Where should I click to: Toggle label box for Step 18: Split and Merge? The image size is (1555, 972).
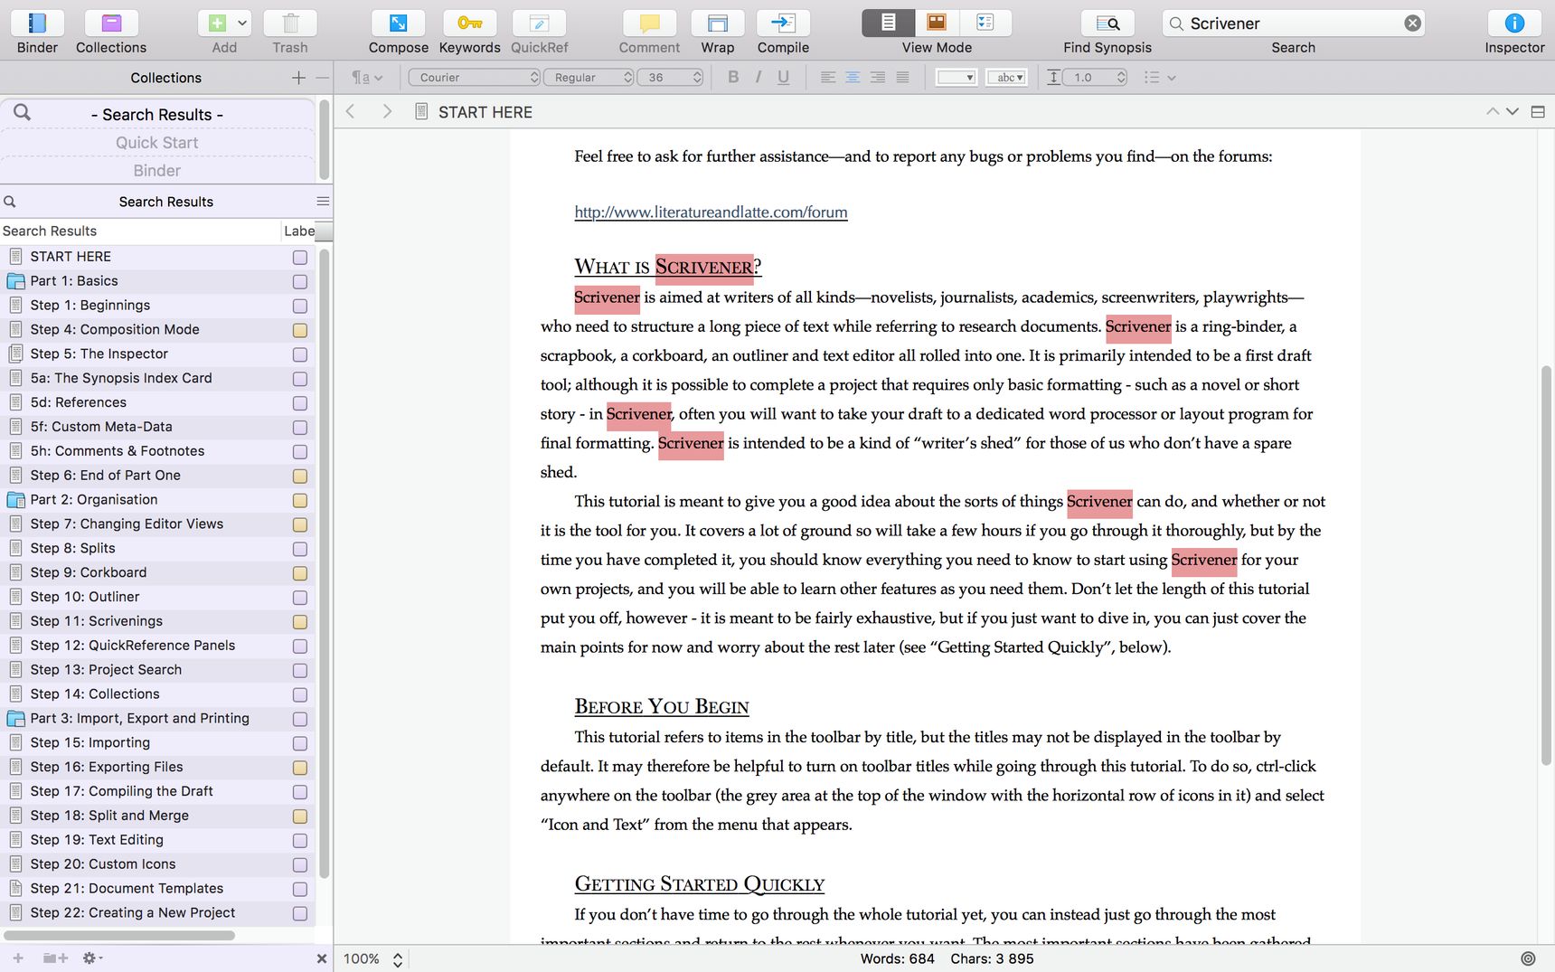click(300, 816)
